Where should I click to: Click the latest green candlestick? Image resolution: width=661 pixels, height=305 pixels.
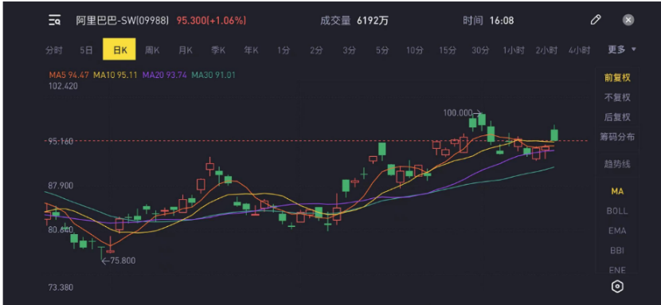tap(554, 135)
